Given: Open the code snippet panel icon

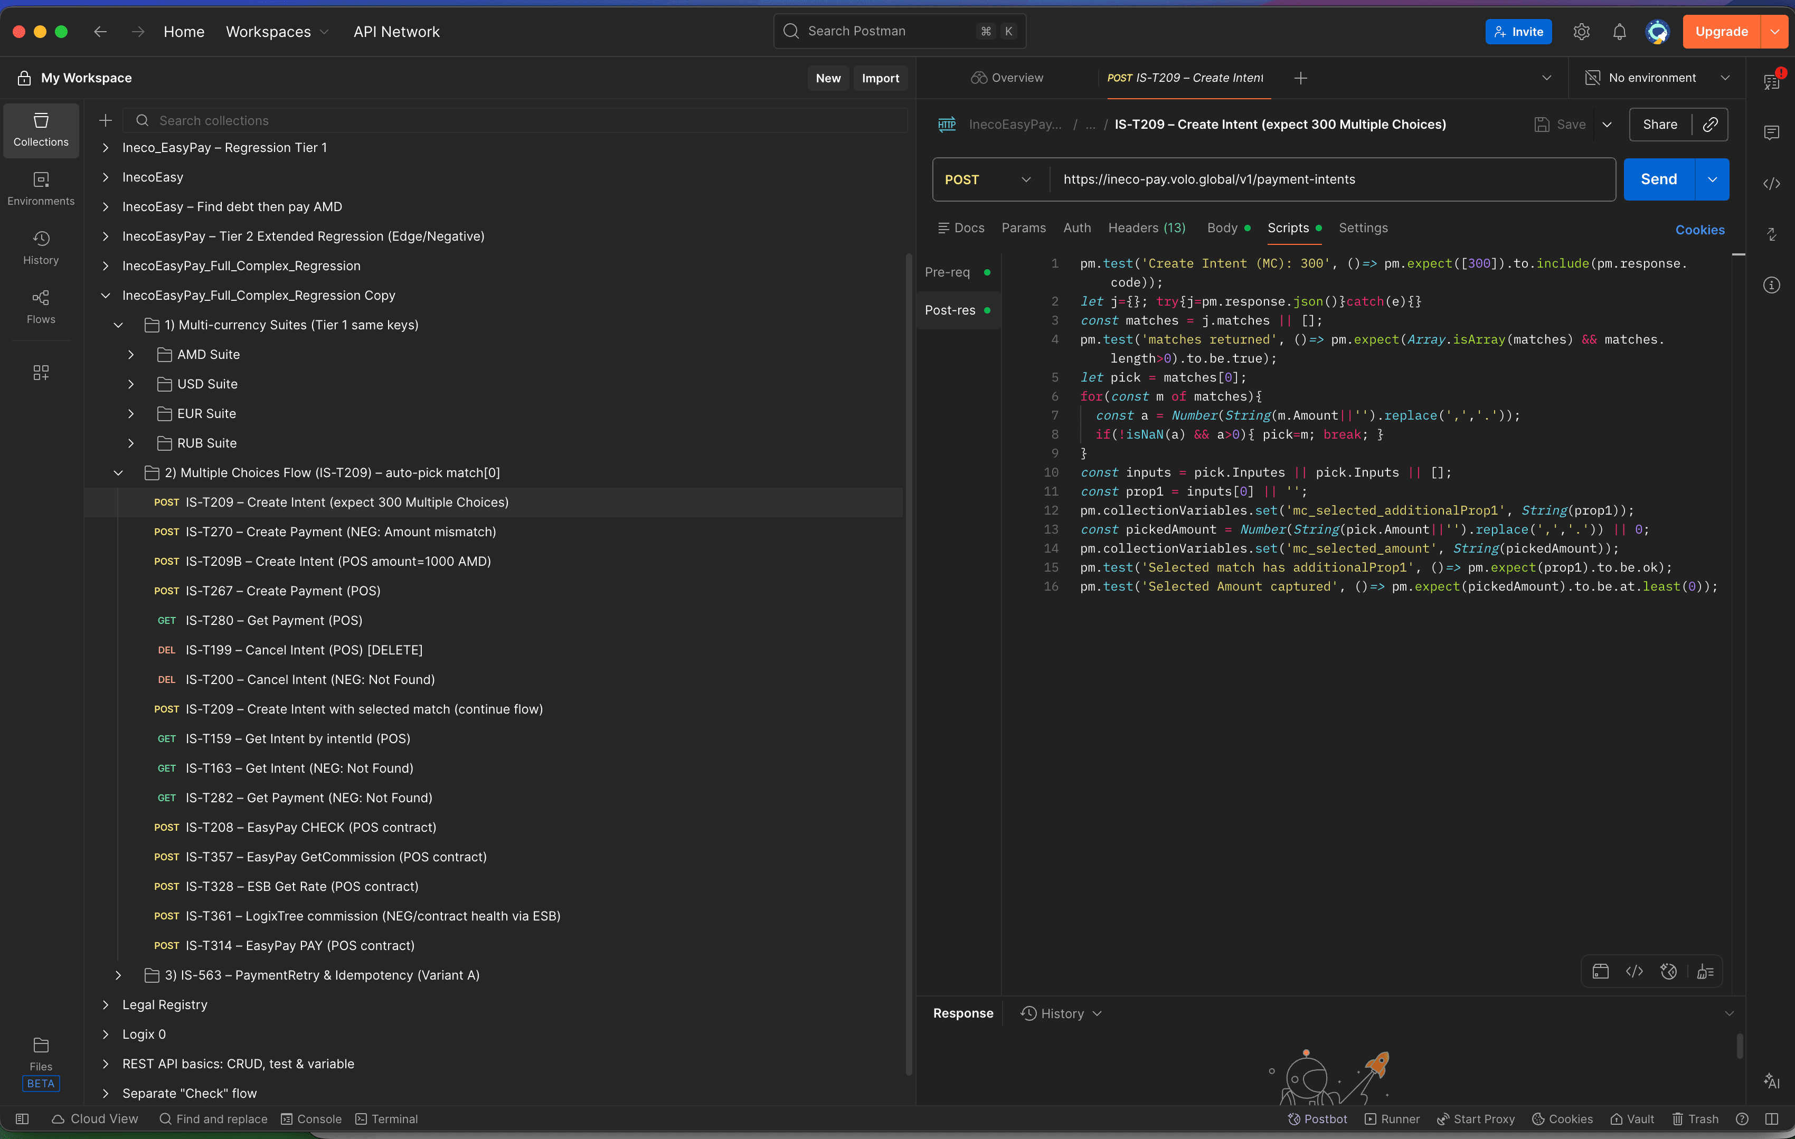Looking at the screenshot, I should (1771, 183).
